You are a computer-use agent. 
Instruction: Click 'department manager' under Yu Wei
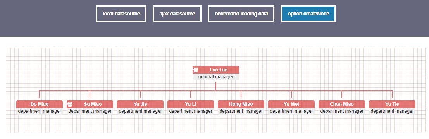point(291,111)
